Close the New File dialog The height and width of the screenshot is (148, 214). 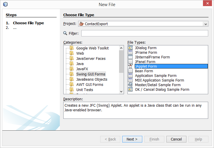click(206, 4)
